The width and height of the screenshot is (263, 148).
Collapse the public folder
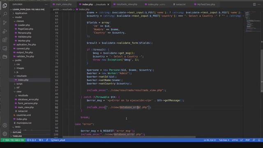coord(18,60)
